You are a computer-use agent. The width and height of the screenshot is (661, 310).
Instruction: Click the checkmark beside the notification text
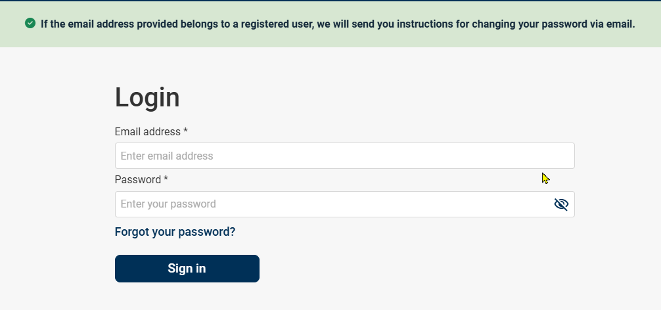(x=30, y=24)
